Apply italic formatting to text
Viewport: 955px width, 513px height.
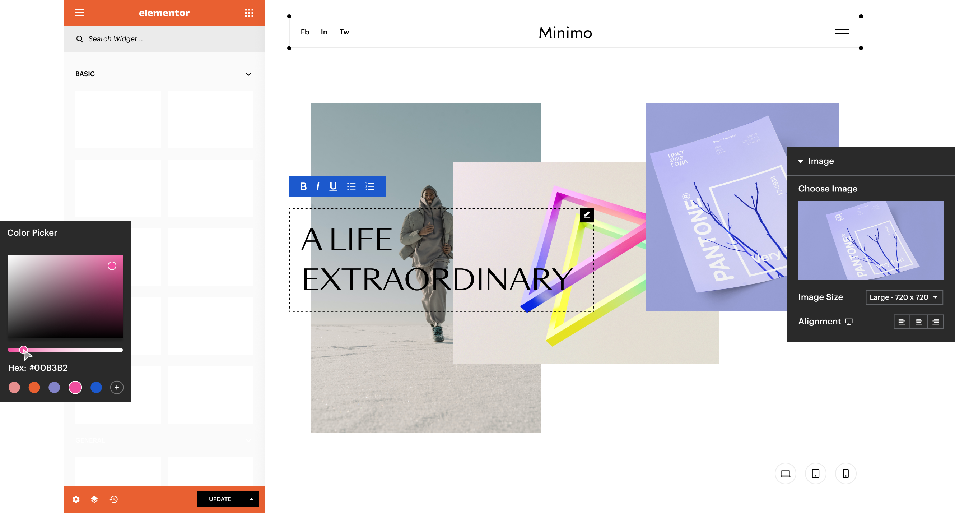pos(318,186)
